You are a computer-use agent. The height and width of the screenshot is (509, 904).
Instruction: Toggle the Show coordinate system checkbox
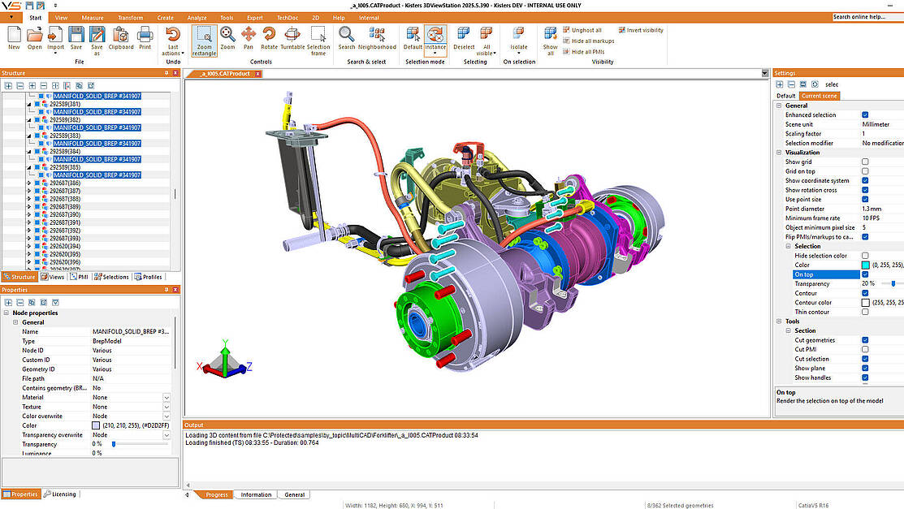coord(865,180)
